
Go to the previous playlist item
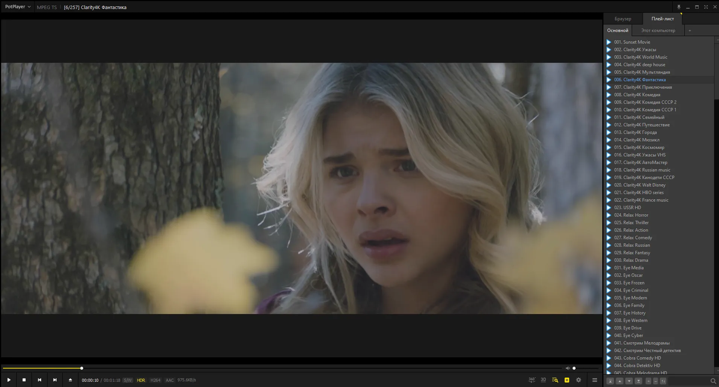(x=40, y=380)
